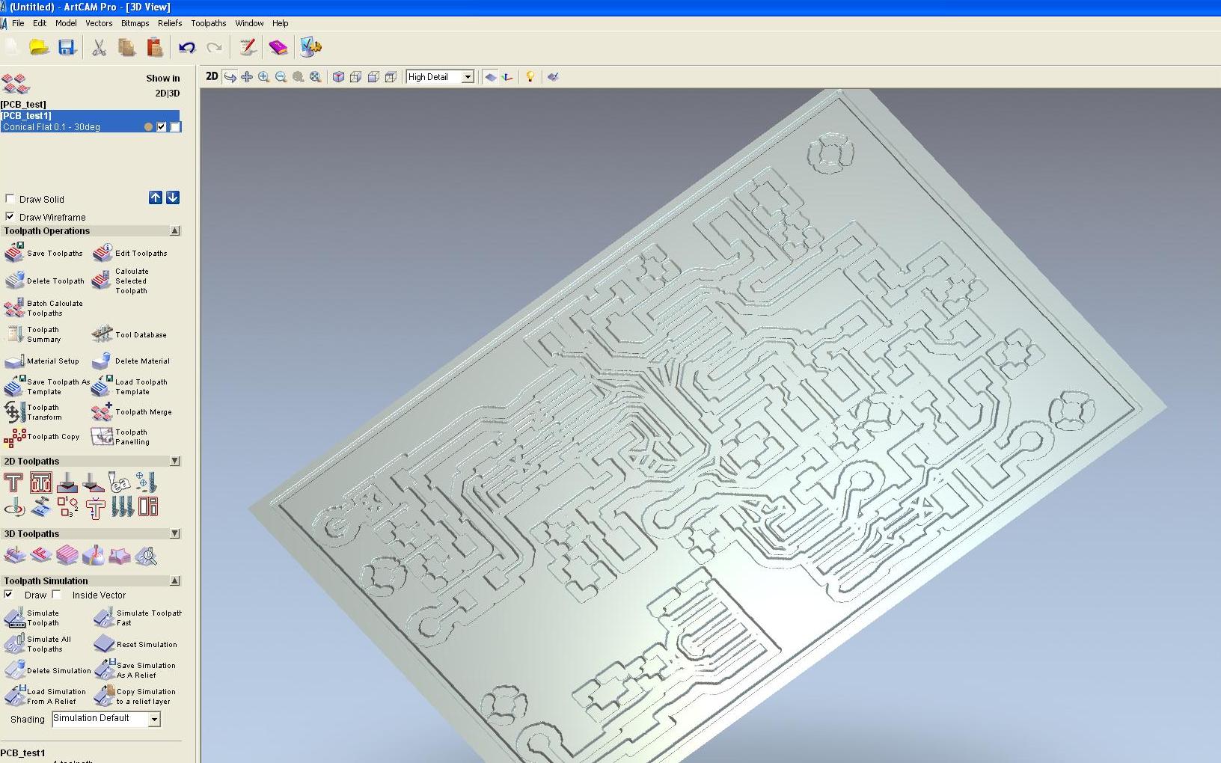Open the High Detail resolution dropdown

click(x=468, y=77)
